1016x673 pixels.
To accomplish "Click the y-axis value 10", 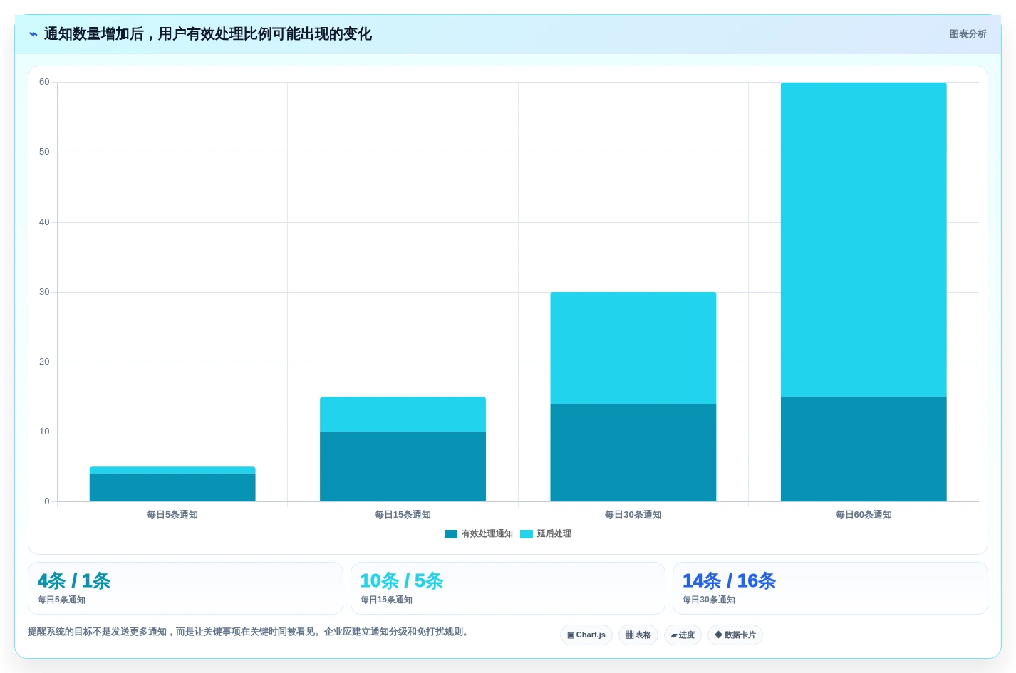I will 44,432.
